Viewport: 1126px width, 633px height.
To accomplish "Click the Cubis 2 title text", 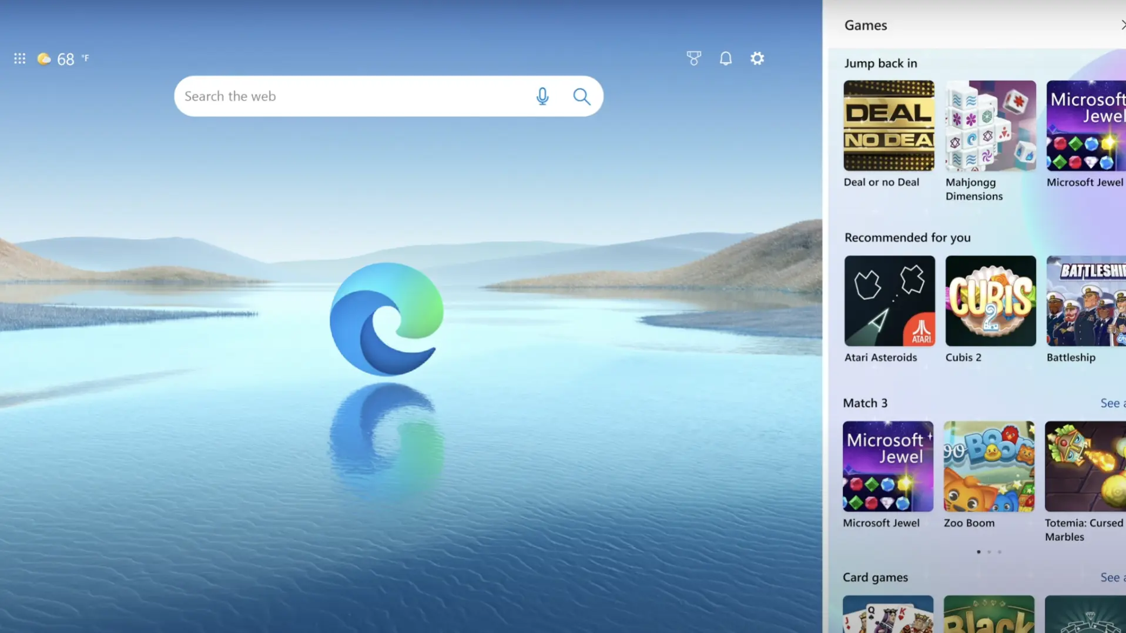I will coord(963,357).
